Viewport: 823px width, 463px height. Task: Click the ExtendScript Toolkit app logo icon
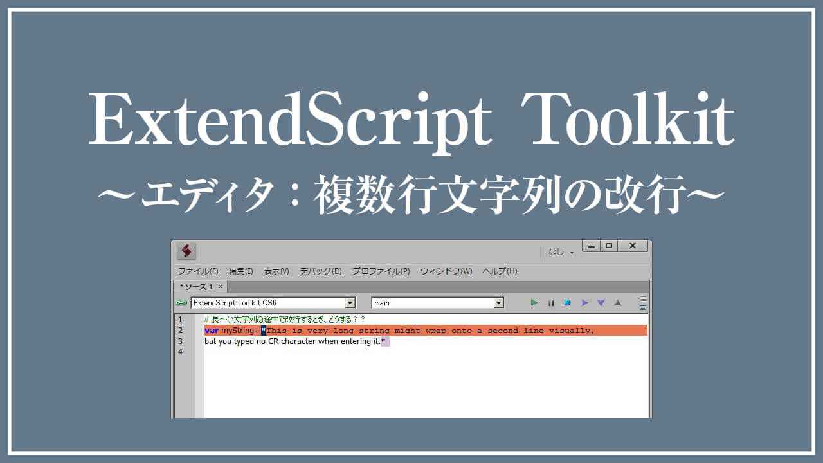point(186,251)
